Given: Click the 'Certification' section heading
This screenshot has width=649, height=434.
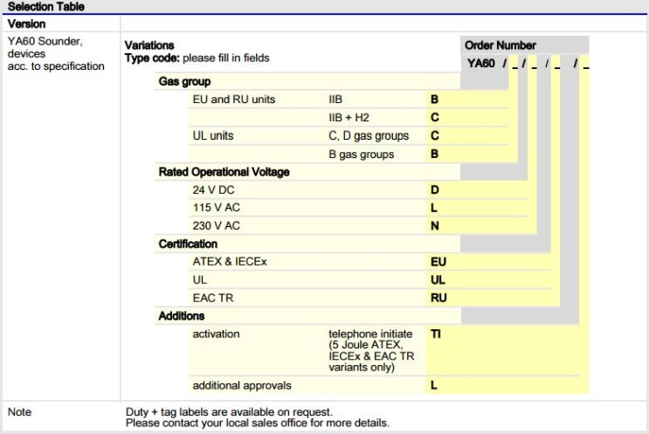Looking at the screenshot, I should click(x=188, y=245).
